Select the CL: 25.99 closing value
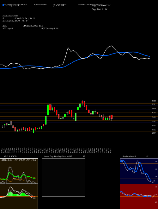 tap(58, 6)
